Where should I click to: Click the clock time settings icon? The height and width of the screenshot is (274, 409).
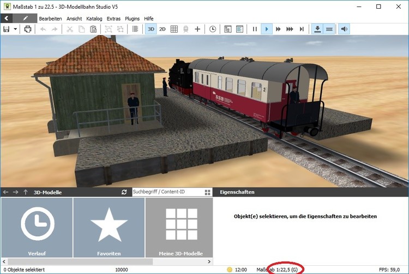212,29
